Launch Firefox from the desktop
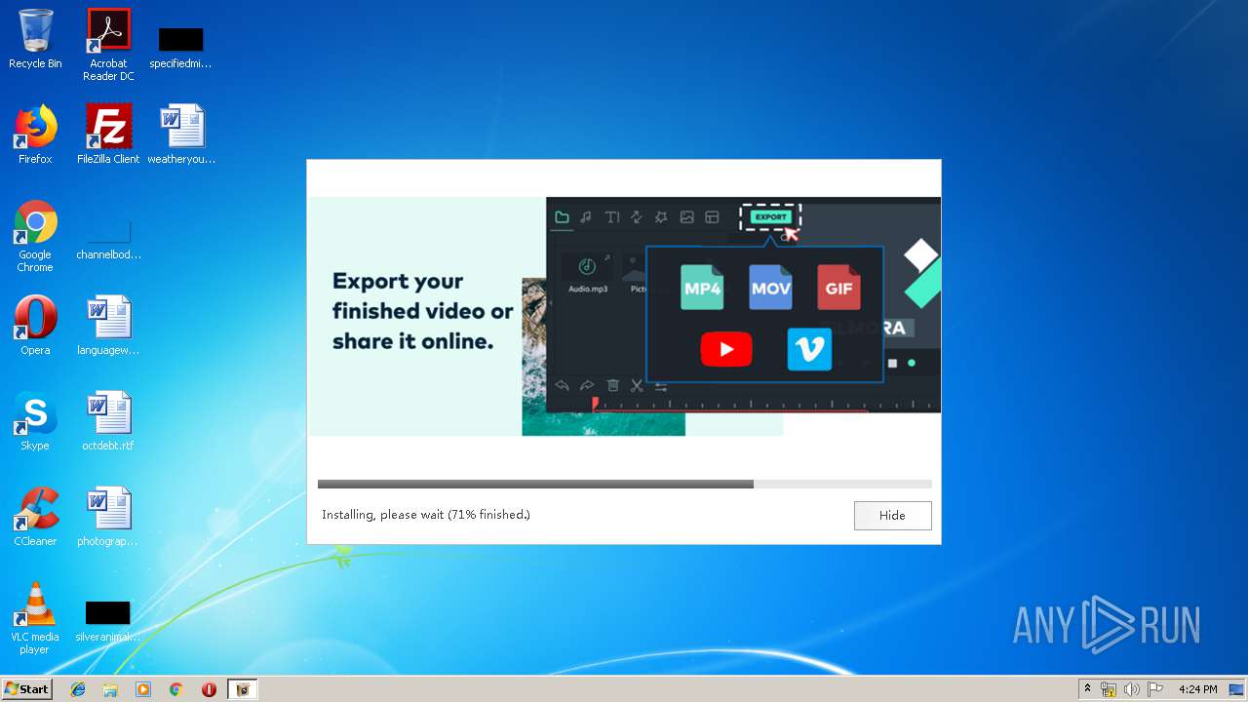Image resolution: width=1248 pixels, height=702 pixels. pos(35,135)
